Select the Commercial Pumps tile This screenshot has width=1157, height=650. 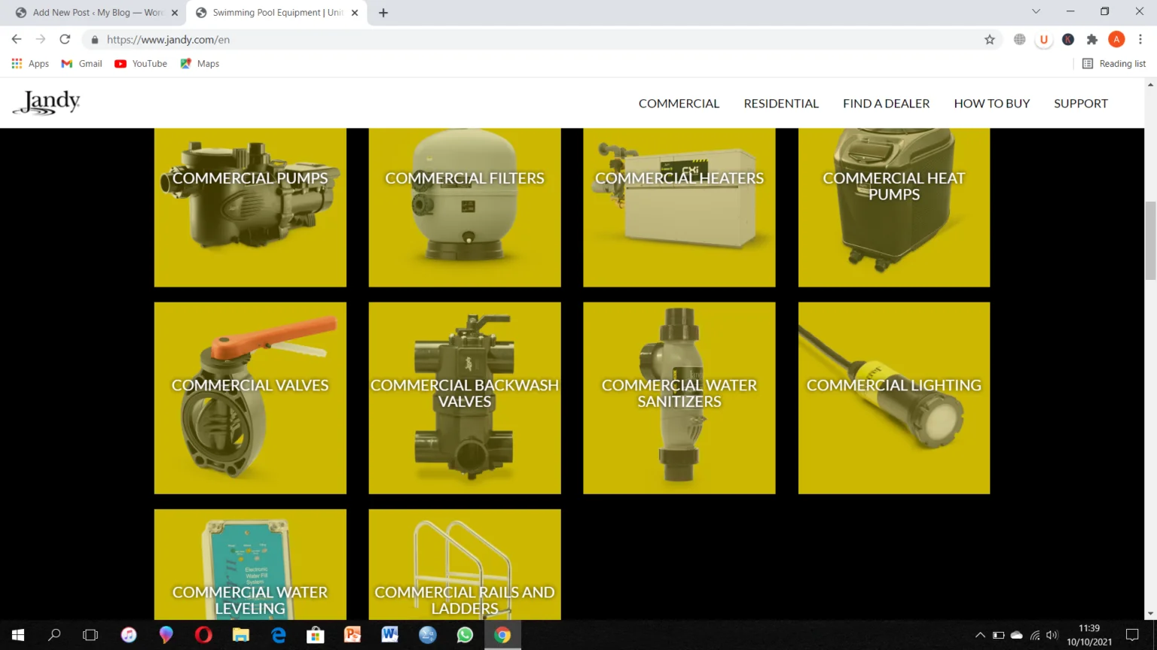point(250,207)
